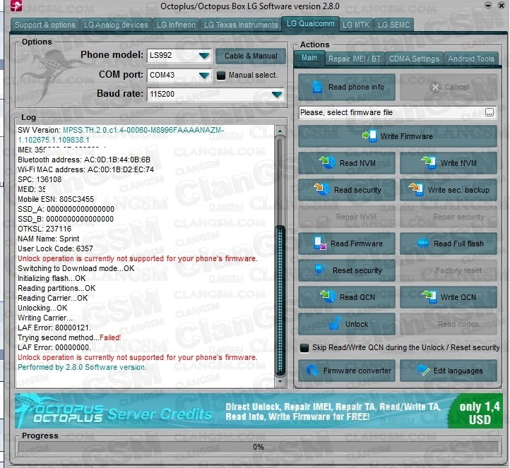Click 'SPC: 136108' log line
The width and height of the screenshot is (510, 468).
tap(40, 179)
